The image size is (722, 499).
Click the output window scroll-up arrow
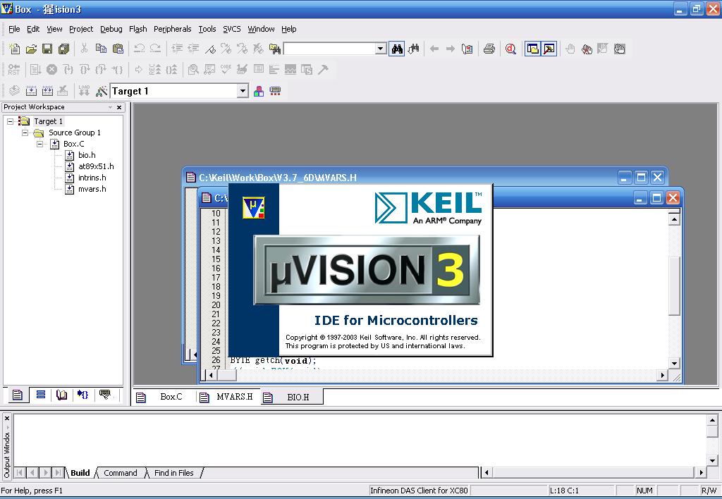(x=712, y=419)
